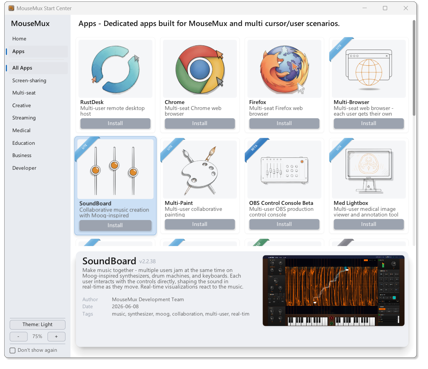
Task: Install the RustDesk app
Action: tap(115, 123)
